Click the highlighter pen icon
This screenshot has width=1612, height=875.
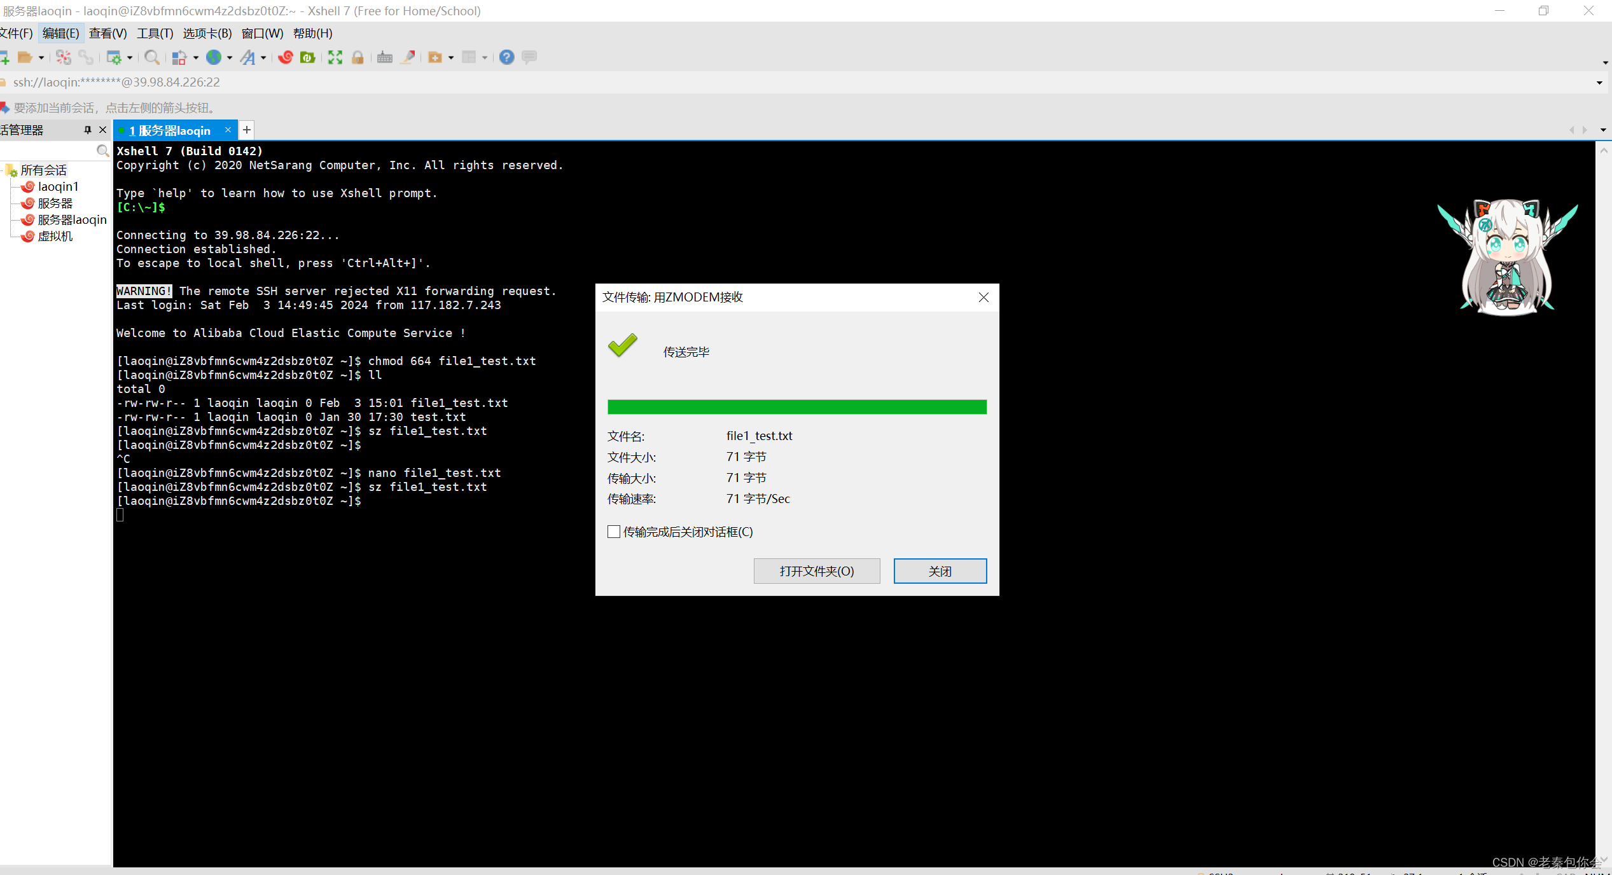tap(408, 58)
